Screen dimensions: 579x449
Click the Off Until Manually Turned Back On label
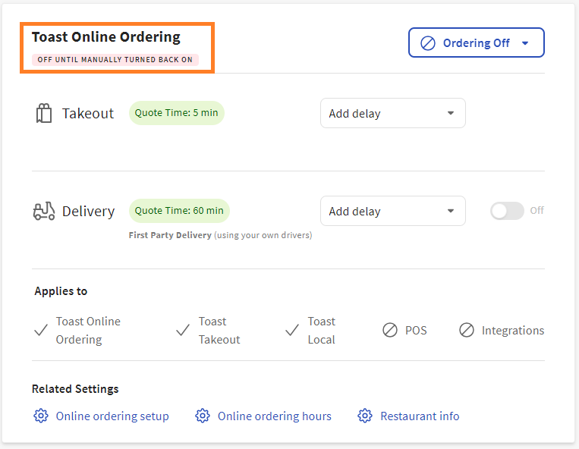tap(115, 59)
